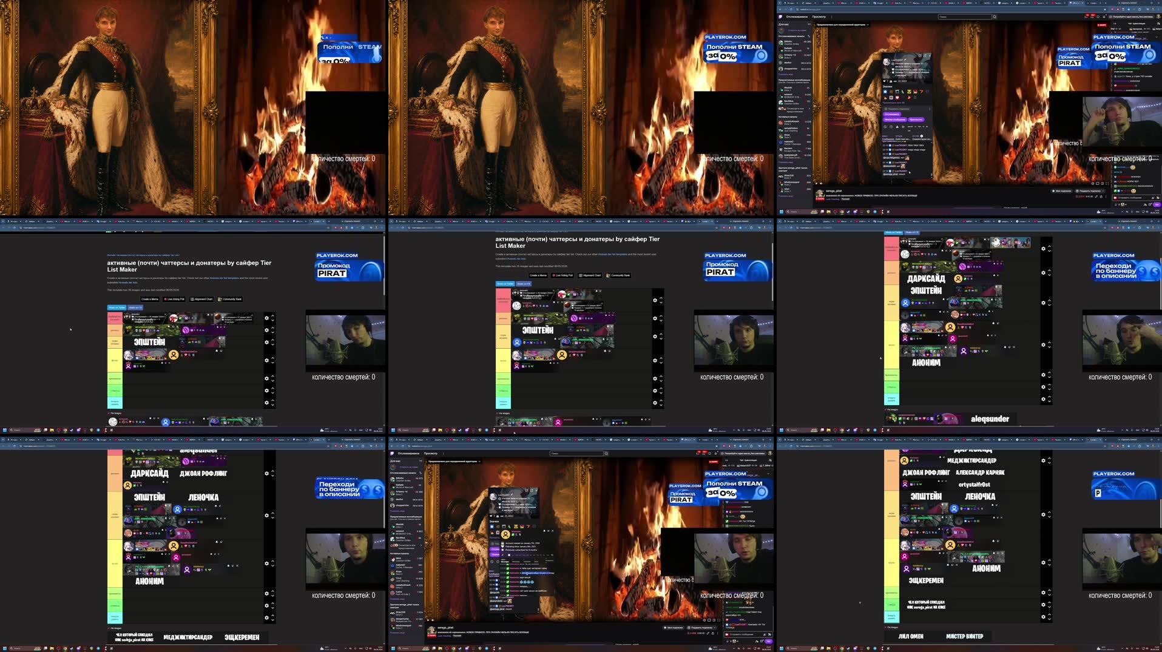Focus search field, Twitch window with two user cards
1162x652 pixels.
coord(576,454)
